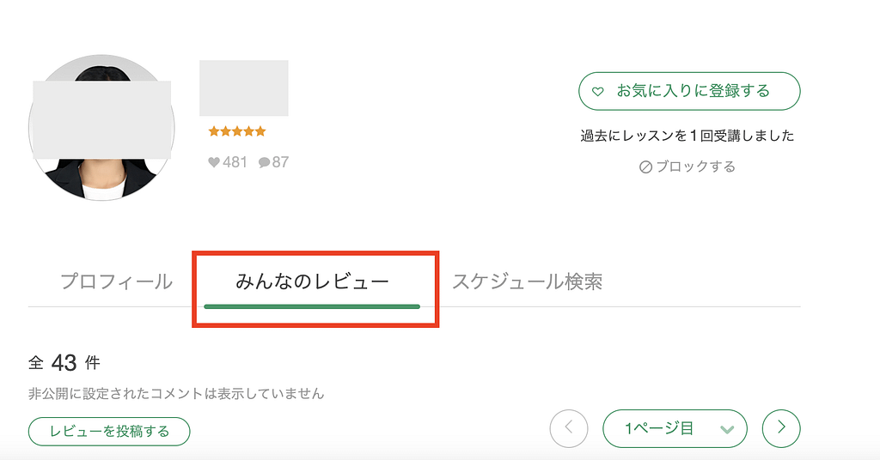The image size is (880, 460).
Task: Click the レビューを投稿する button
Action: tap(109, 431)
